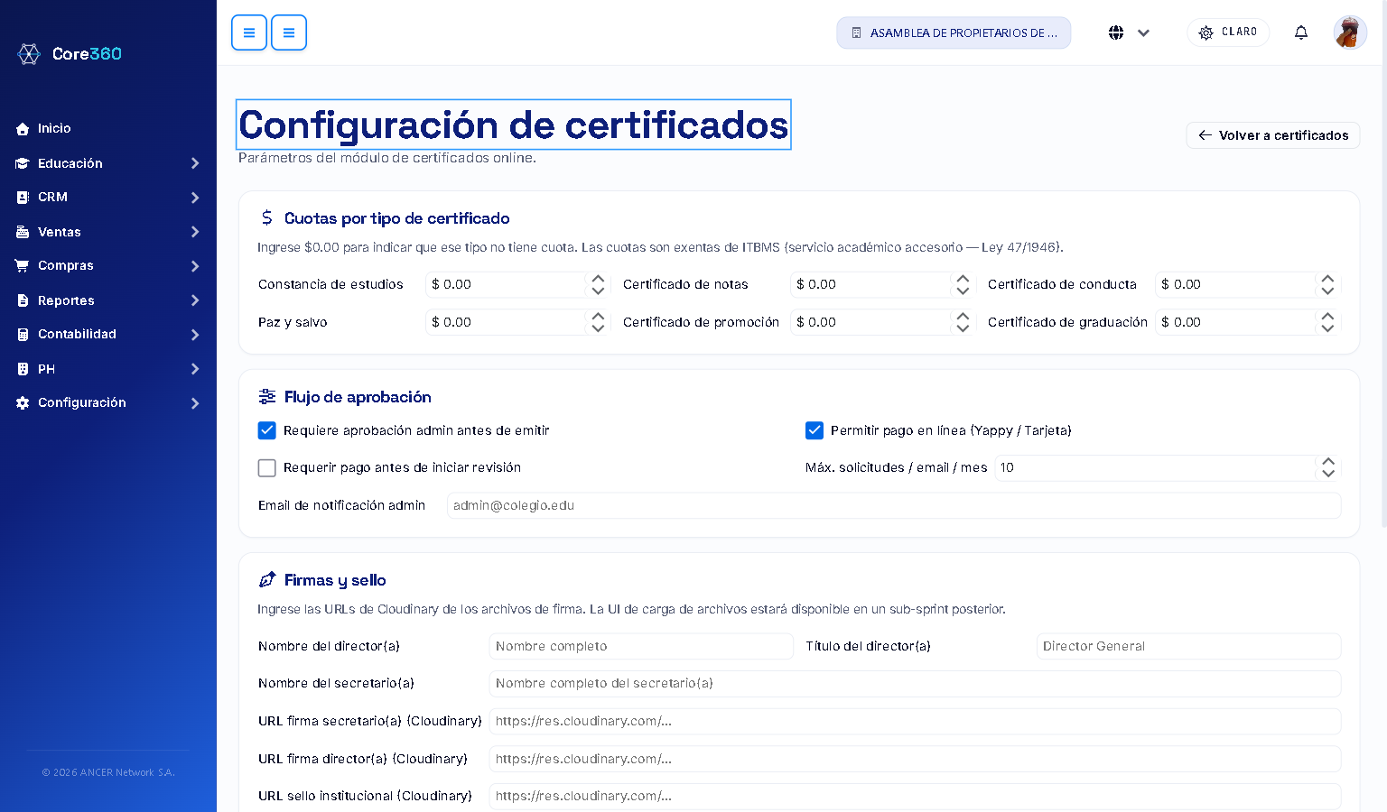The width and height of the screenshot is (1387, 812).
Task: Click the Constancia de estudios amount field
Action: 506,284
